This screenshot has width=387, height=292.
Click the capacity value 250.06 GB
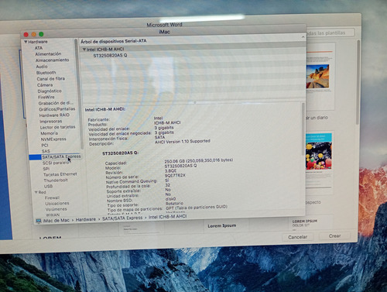pyautogui.click(x=199, y=160)
